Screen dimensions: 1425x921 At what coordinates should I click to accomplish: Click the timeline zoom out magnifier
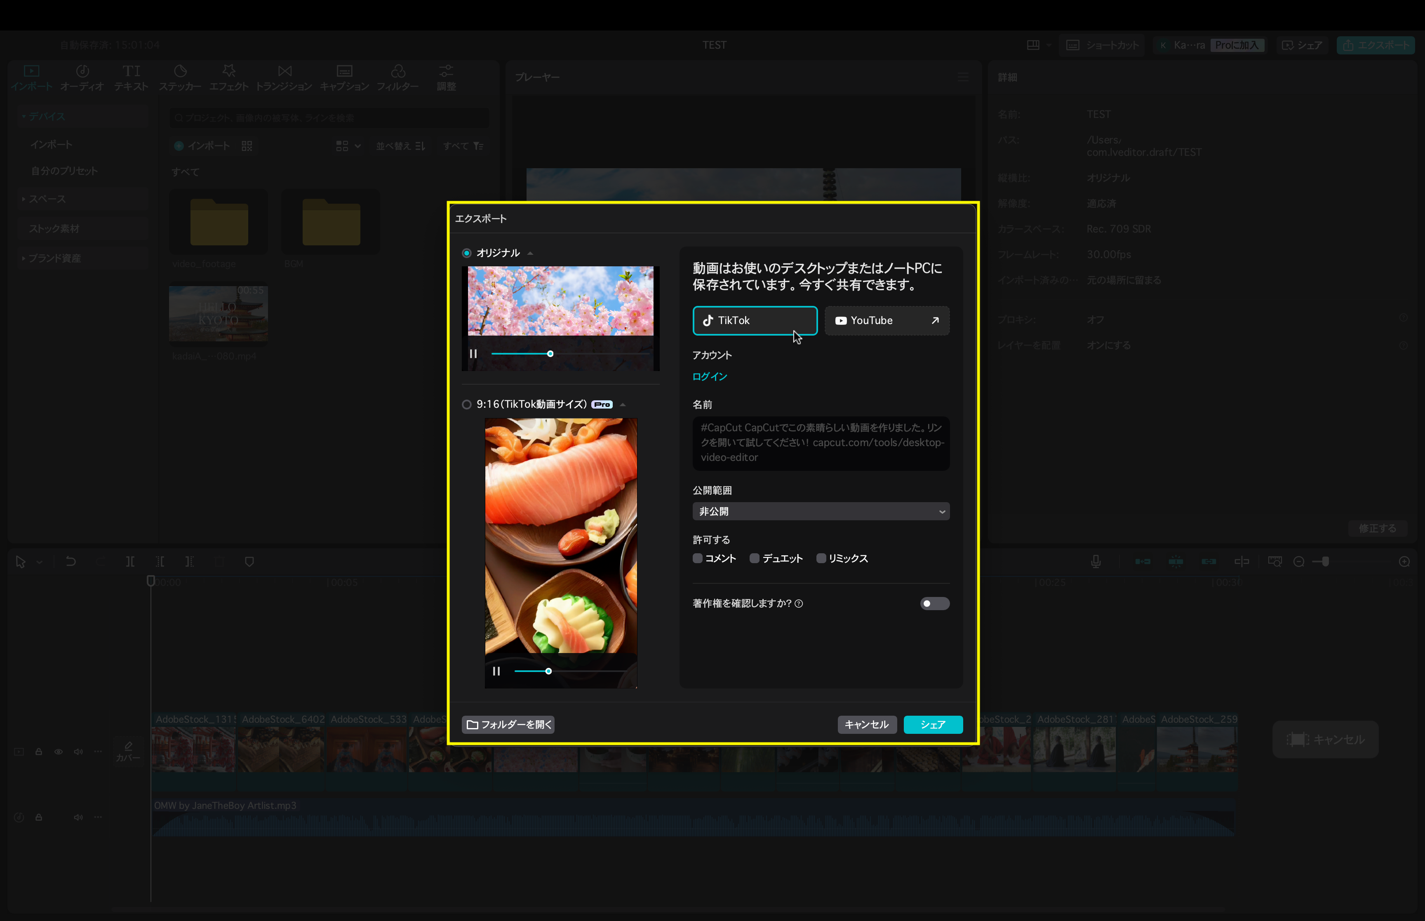pos(1298,562)
